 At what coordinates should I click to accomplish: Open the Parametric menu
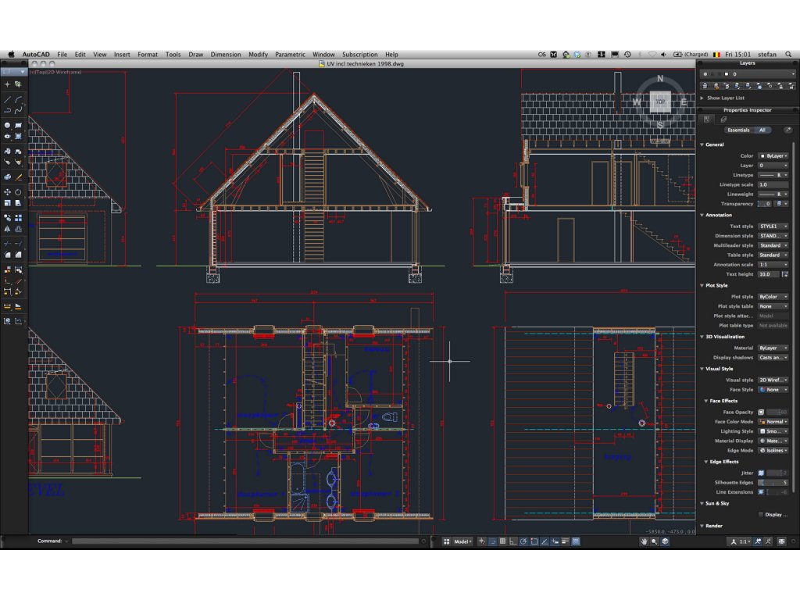point(290,55)
